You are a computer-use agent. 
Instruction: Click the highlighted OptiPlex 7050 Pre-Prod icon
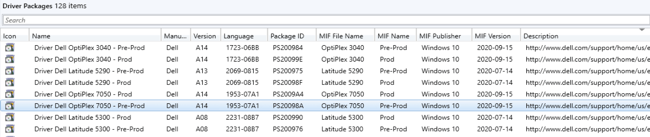[x=10, y=106]
